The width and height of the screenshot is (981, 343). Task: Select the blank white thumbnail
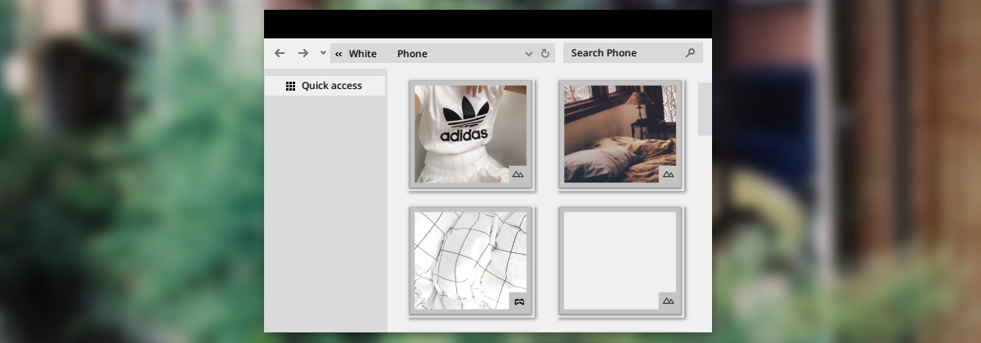[620, 261]
